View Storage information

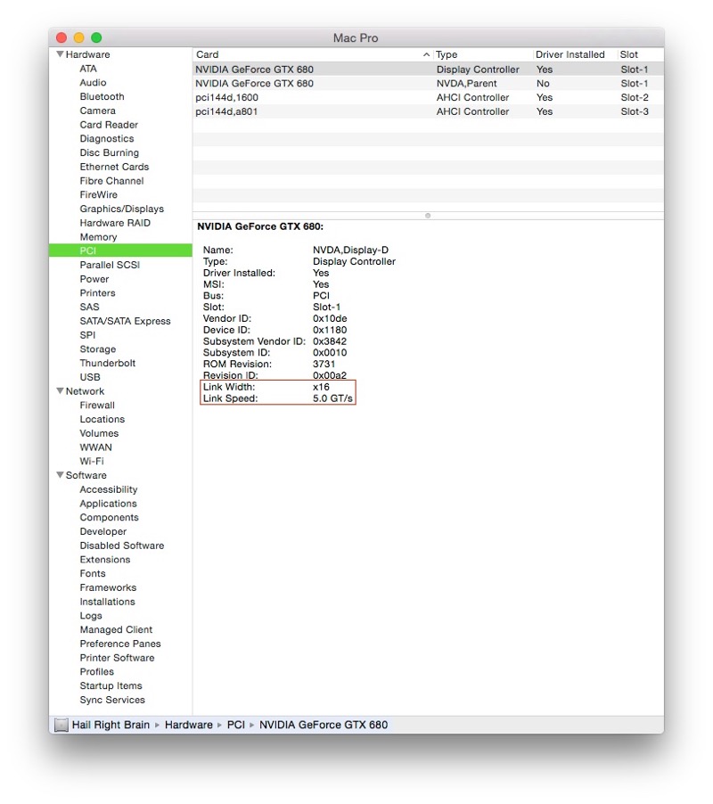[x=98, y=349]
